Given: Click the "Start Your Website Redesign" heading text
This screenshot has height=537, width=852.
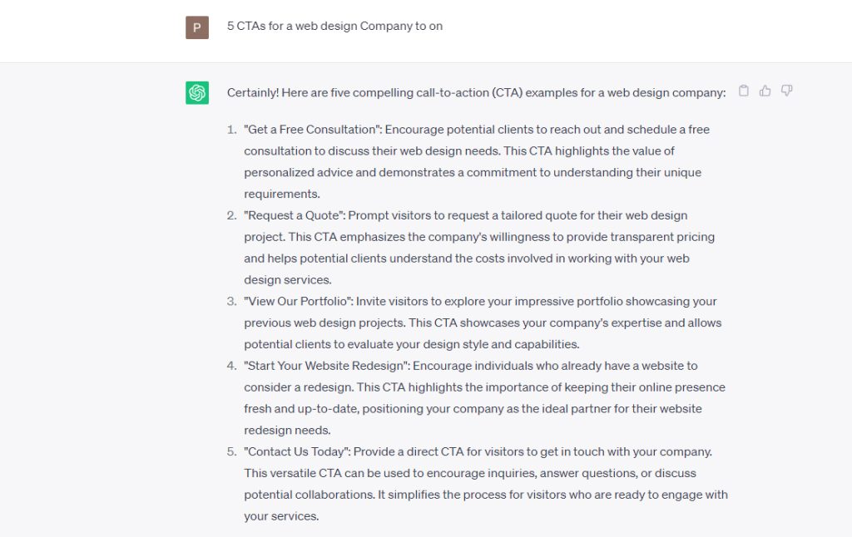Looking at the screenshot, I should (x=325, y=366).
